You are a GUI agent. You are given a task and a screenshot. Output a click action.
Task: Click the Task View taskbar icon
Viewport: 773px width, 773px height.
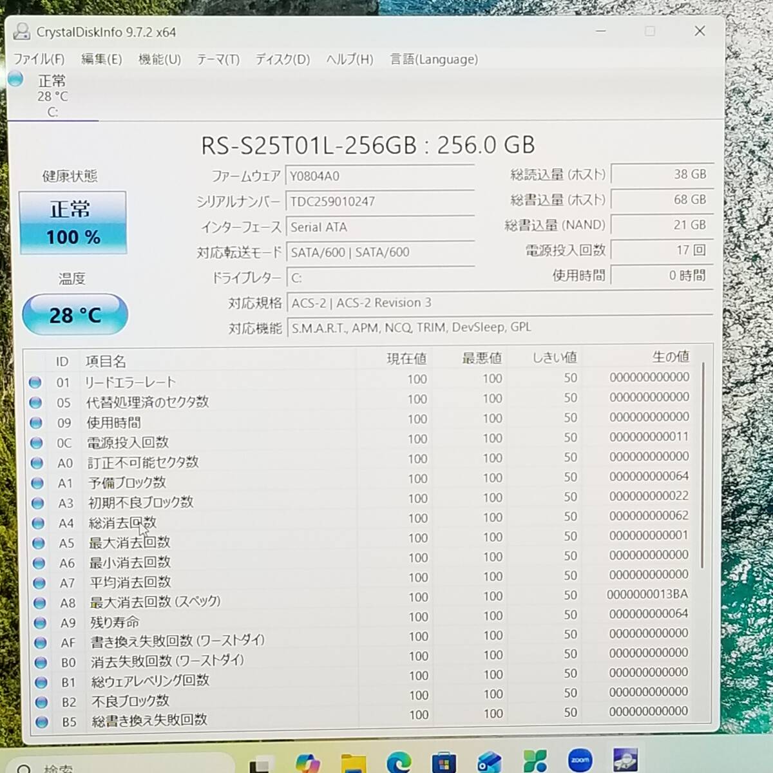(260, 765)
